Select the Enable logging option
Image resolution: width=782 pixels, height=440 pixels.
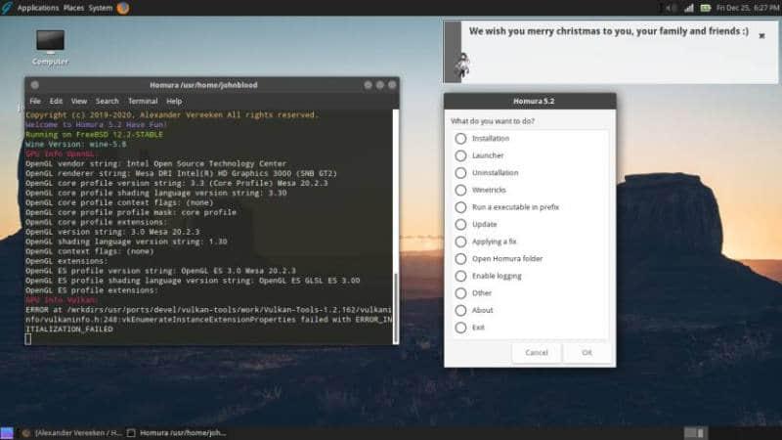[x=460, y=276]
